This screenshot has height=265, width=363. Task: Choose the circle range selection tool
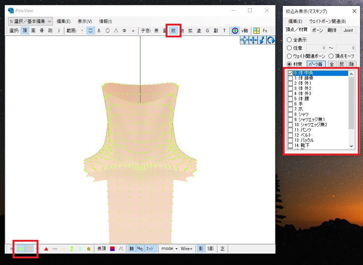(x=108, y=31)
